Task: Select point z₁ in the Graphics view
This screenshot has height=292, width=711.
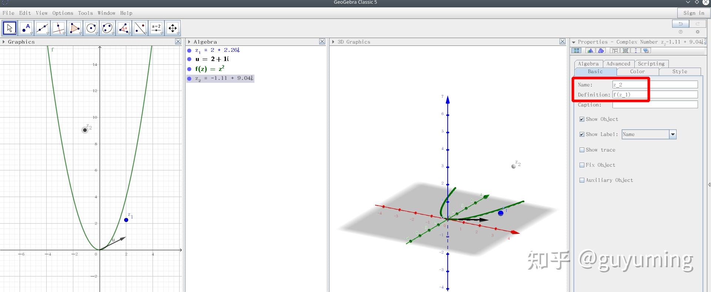Action: point(126,220)
